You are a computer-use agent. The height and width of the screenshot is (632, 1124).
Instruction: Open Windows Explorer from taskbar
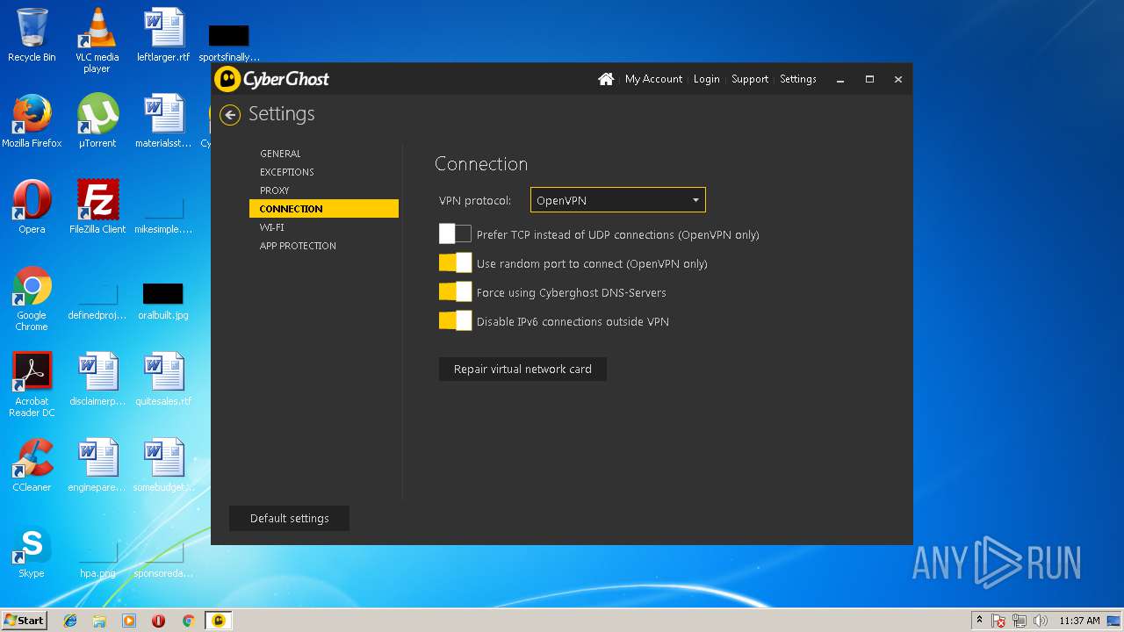pos(99,621)
